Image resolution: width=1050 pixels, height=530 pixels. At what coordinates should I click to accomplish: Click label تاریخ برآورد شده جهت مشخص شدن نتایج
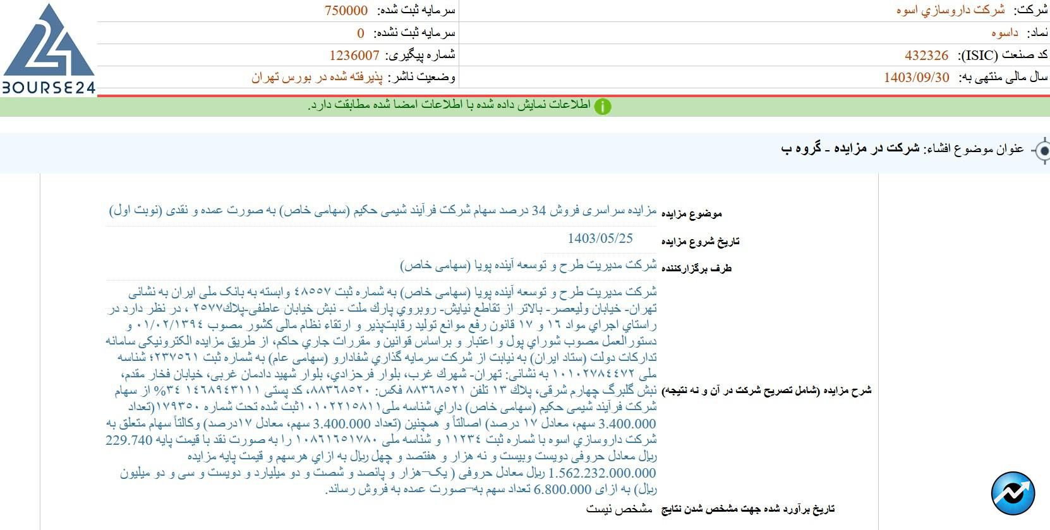click(748, 509)
